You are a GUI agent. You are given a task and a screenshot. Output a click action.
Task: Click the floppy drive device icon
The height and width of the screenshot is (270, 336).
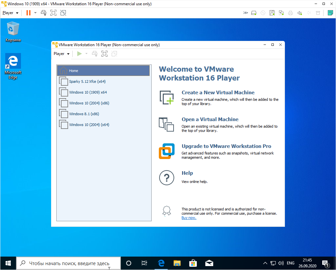272,13
